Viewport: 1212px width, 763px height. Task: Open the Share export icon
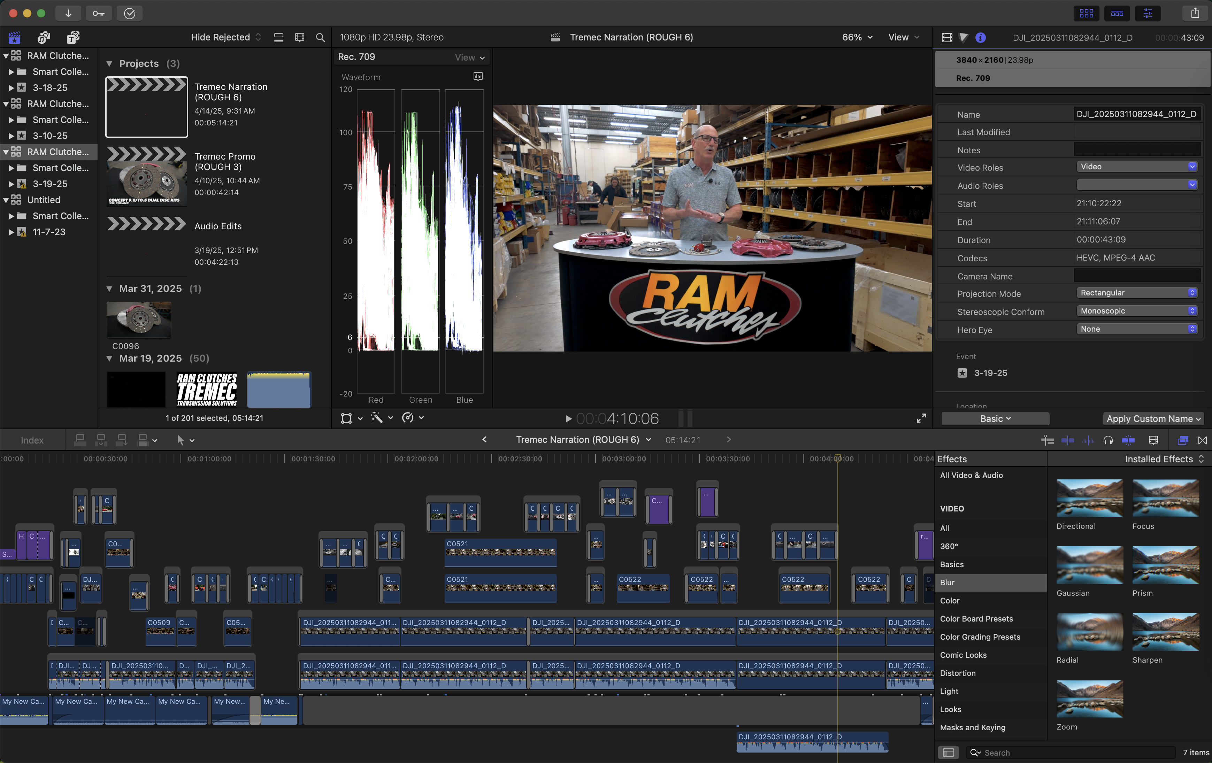point(1195,13)
